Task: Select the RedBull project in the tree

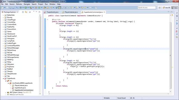Action: [x=10, y=69]
